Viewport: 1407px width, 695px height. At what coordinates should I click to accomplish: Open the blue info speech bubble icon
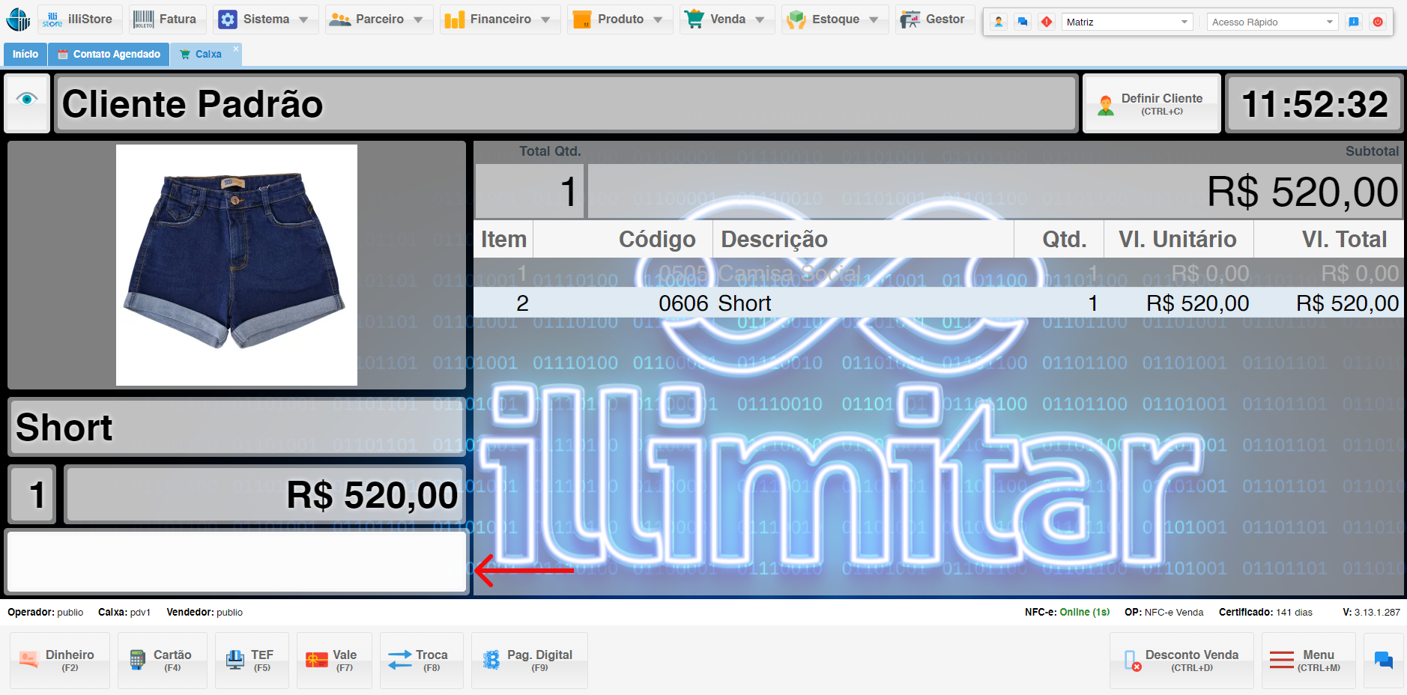[x=1354, y=22]
